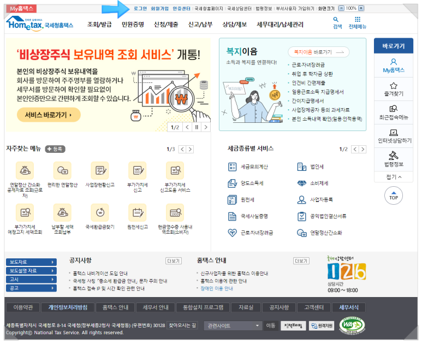Open 원격지원 button in footer
This screenshot has width=422, height=344.
tap(322, 325)
